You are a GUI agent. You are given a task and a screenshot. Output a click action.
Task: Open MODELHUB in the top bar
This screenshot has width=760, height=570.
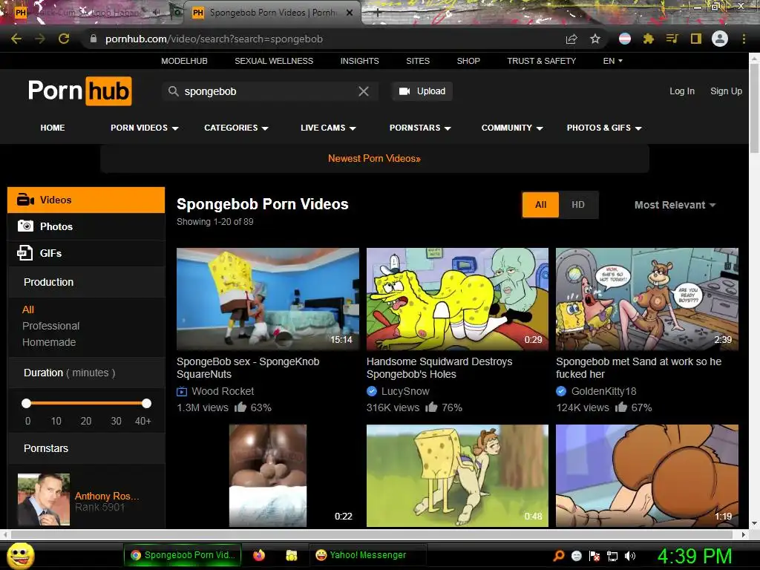click(x=184, y=61)
